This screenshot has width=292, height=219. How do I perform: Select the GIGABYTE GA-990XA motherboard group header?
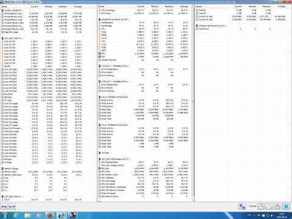(x=115, y=19)
